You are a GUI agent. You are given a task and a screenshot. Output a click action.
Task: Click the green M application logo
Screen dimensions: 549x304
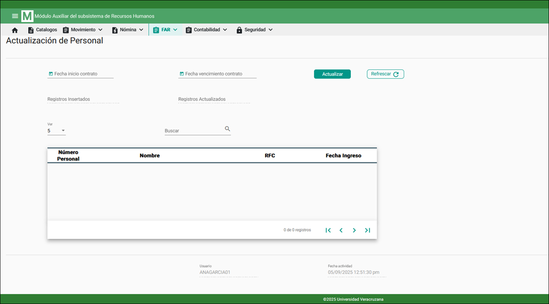(27, 16)
